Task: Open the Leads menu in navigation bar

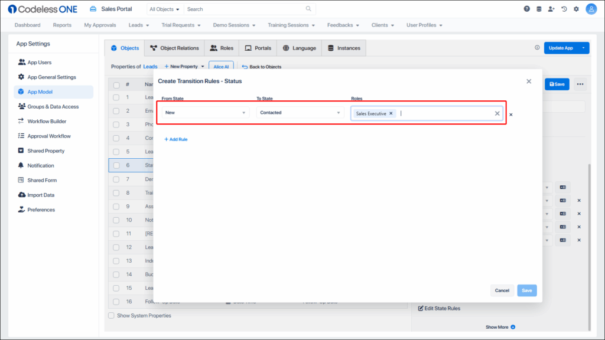Action: coord(139,25)
